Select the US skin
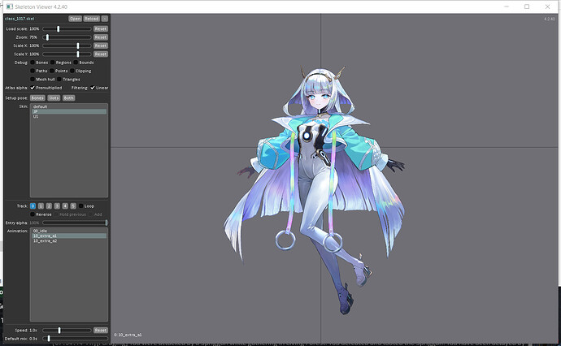The image size is (561, 346). 69,116
